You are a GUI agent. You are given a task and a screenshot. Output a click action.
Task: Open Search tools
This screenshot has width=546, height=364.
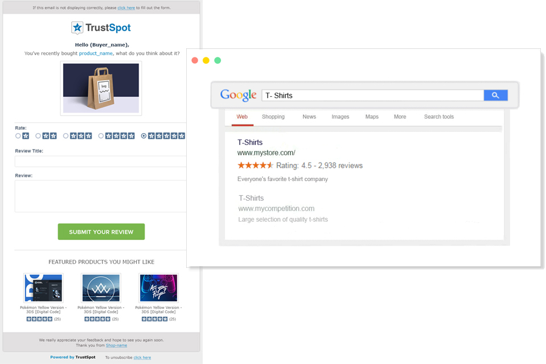(x=439, y=117)
